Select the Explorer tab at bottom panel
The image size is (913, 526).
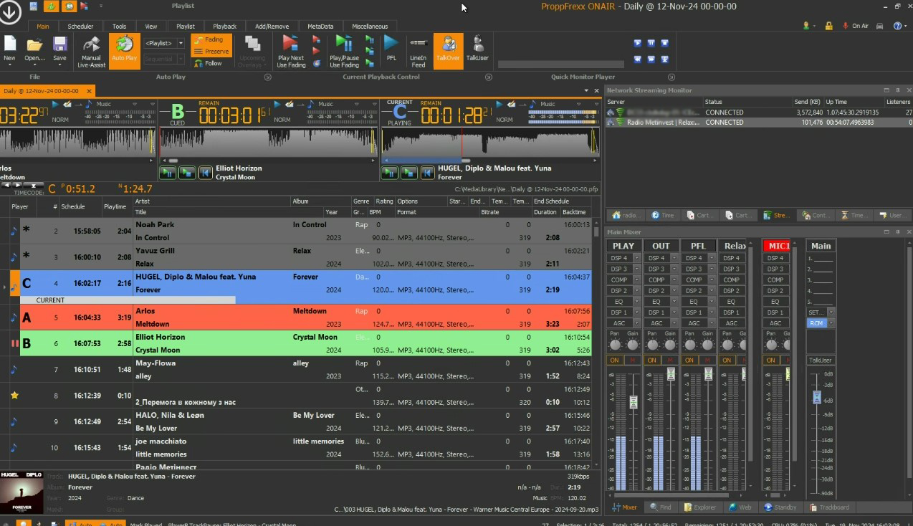tap(699, 507)
